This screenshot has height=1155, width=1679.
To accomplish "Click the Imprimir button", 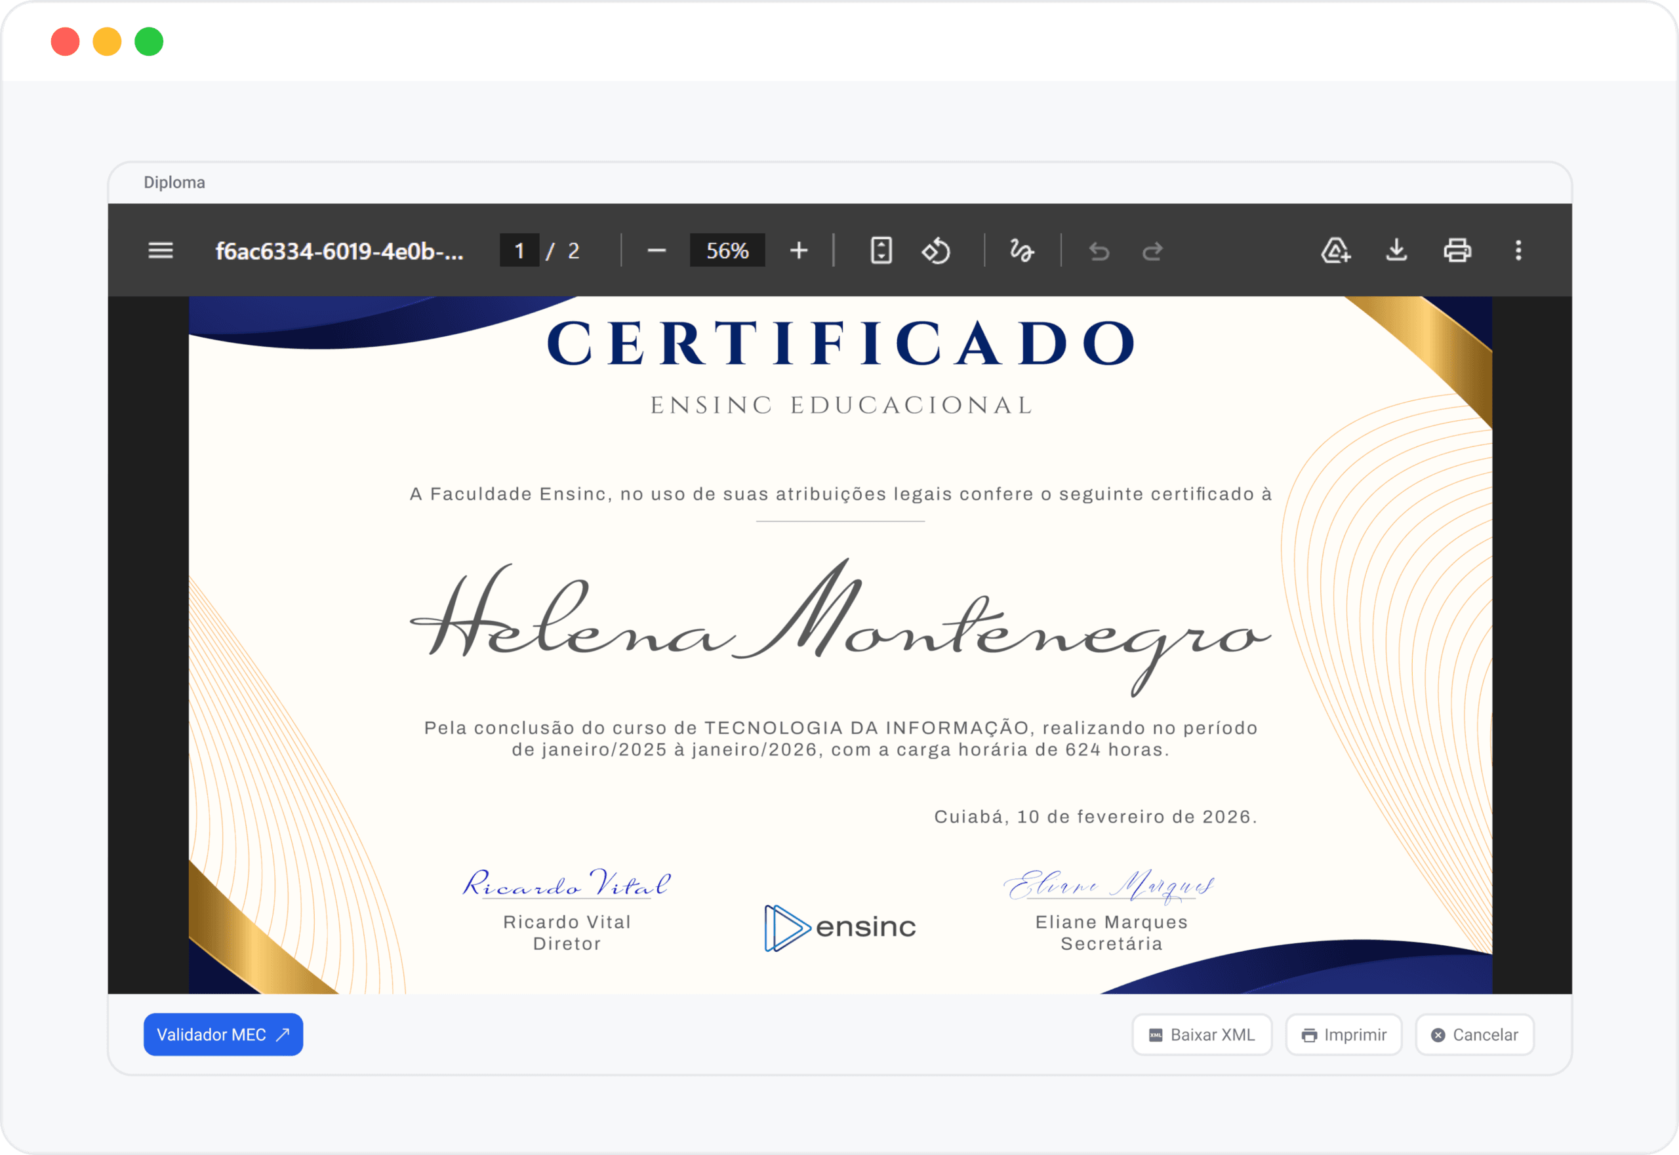I will (1344, 1035).
